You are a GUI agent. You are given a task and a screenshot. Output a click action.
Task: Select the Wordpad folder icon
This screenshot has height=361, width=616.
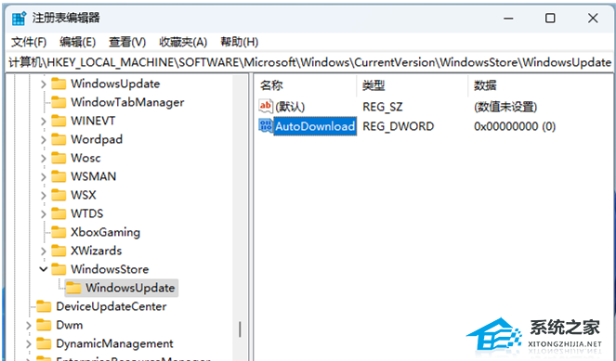click(x=59, y=139)
